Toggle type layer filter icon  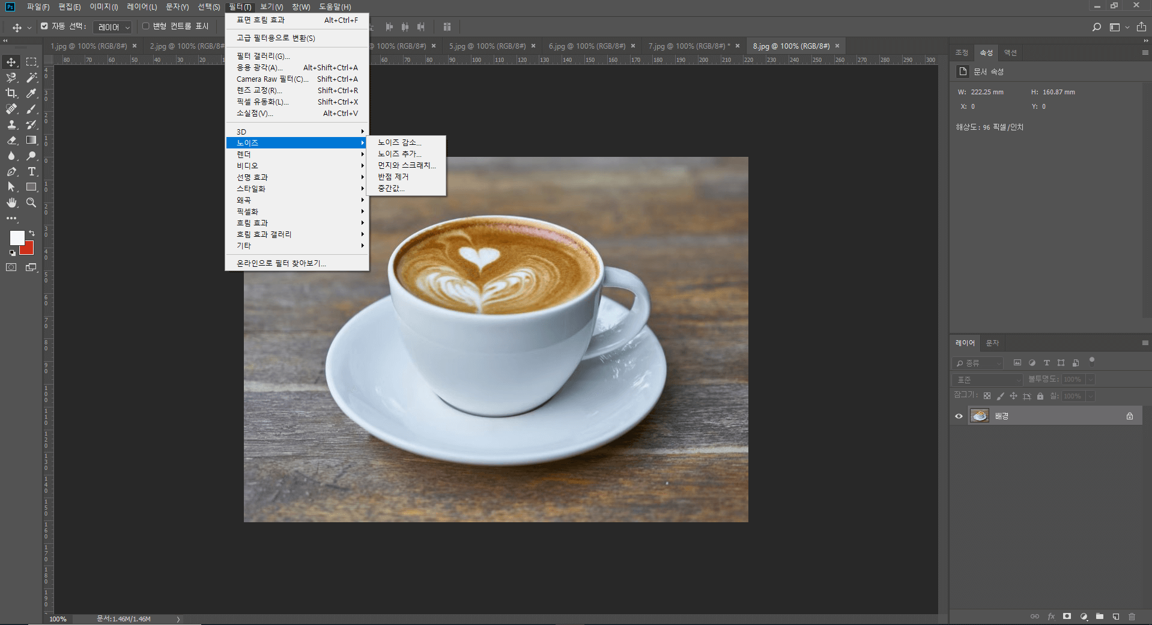coord(1046,363)
